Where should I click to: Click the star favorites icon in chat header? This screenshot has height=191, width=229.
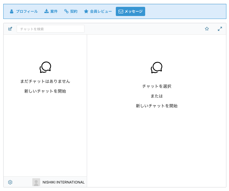pos(207,29)
